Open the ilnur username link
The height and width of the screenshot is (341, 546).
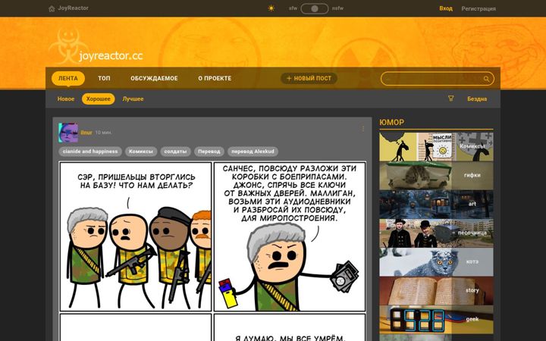pyautogui.click(x=86, y=133)
